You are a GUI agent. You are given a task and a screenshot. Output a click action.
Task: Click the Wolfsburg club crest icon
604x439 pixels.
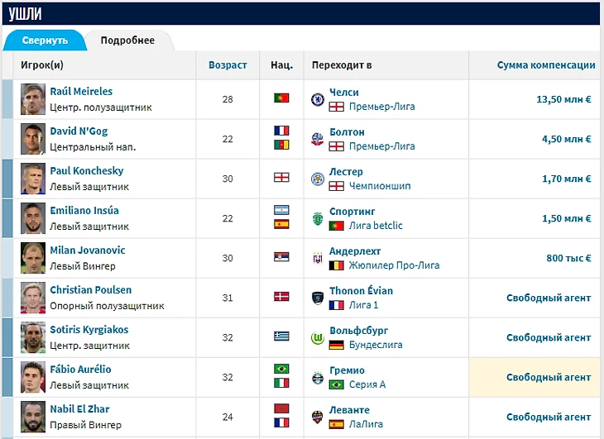pyautogui.click(x=317, y=337)
